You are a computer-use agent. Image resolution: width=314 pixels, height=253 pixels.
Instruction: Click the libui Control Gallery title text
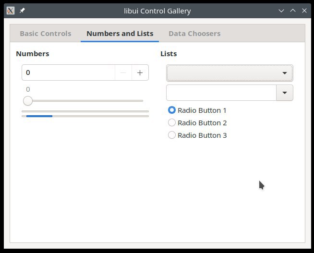157,11
